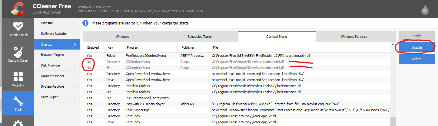Sort by the Program column header
Screen dimensions: 438x126
point(150,47)
